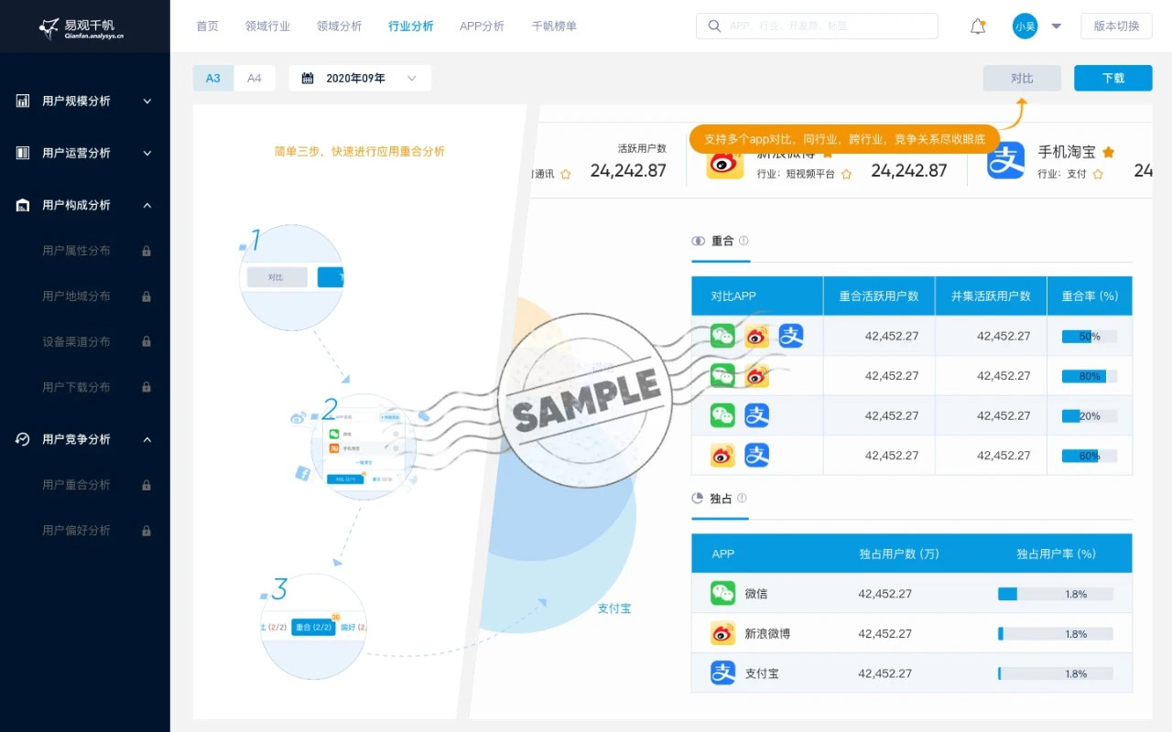Click the calendar icon beside 2020年09月
Image resolution: width=1172 pixels, height=732 pixels.
pyautogui.click(x=308, y=79)
